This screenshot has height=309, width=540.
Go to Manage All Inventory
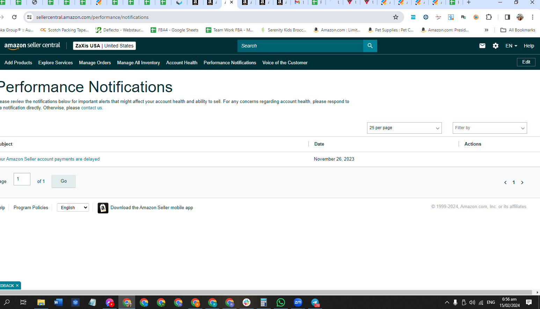tap(139, 63)
